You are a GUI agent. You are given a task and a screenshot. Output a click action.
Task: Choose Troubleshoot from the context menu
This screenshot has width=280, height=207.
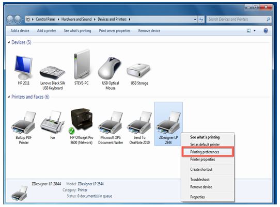point(200,180)
